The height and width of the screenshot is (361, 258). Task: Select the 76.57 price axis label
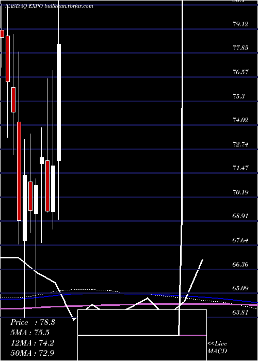(x=241, y=72)
